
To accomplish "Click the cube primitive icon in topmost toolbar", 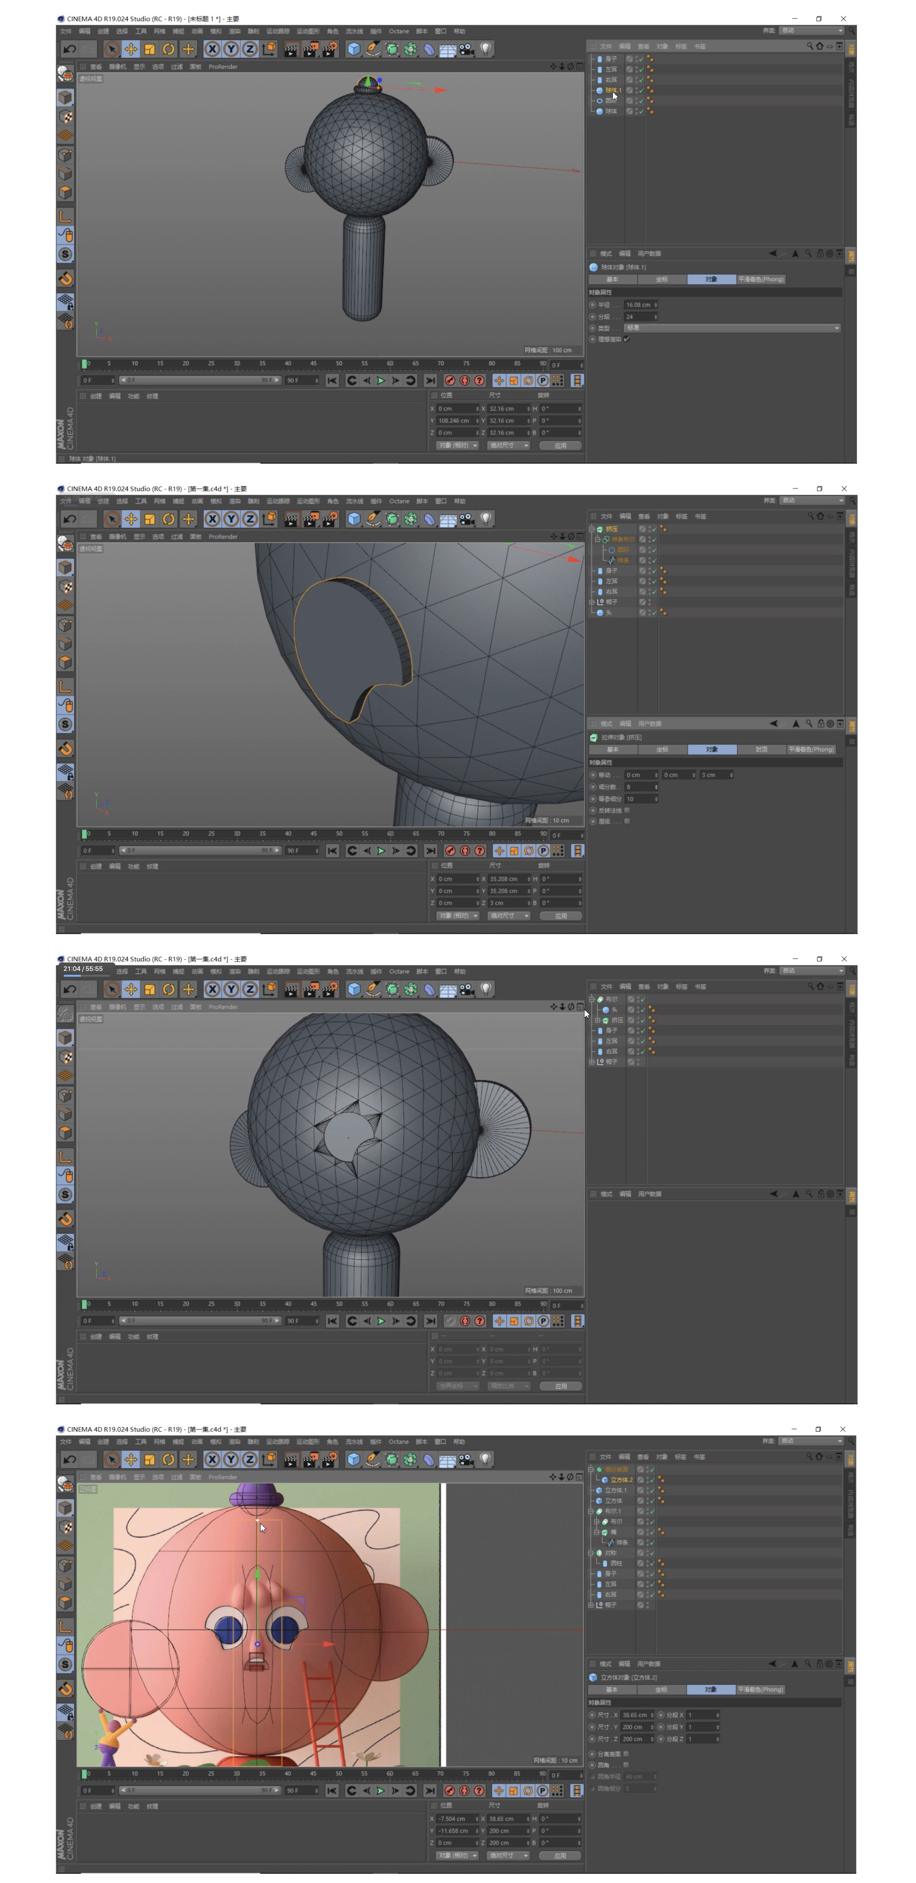I will click(354, 49).
